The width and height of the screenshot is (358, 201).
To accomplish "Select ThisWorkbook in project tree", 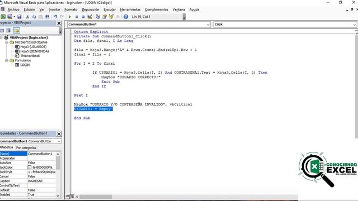I will [x=30, y=56].
